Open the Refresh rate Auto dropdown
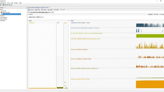The width and height of the screenshot is (164, 92). coord(38,17)
